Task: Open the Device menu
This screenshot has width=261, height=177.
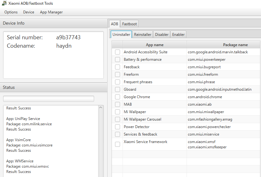Action: [x=29, y=12]
